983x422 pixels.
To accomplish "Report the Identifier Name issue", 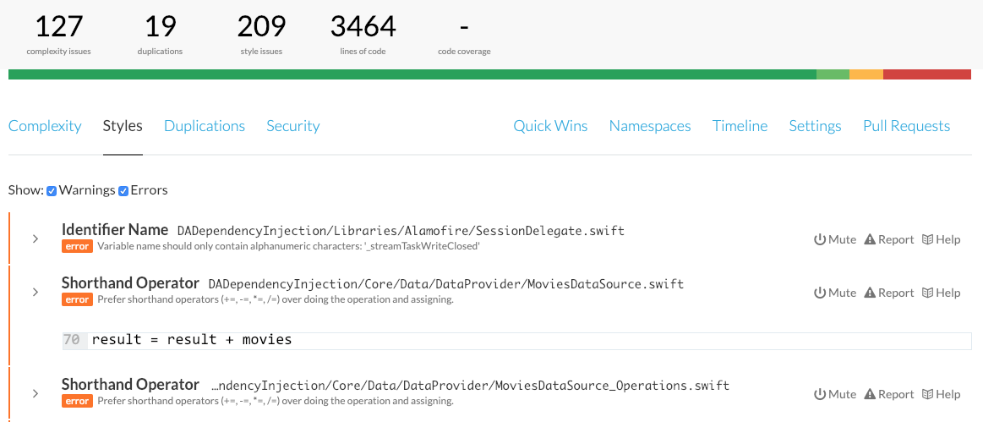I will tap(888, 239).
